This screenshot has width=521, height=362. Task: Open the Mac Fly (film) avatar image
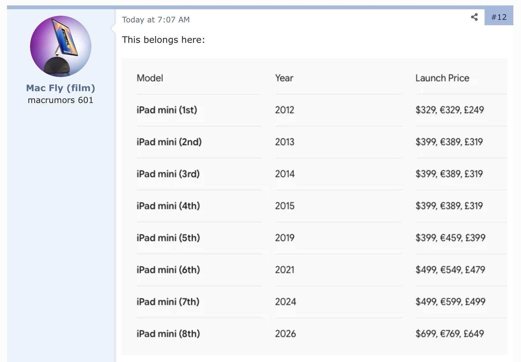61,46
